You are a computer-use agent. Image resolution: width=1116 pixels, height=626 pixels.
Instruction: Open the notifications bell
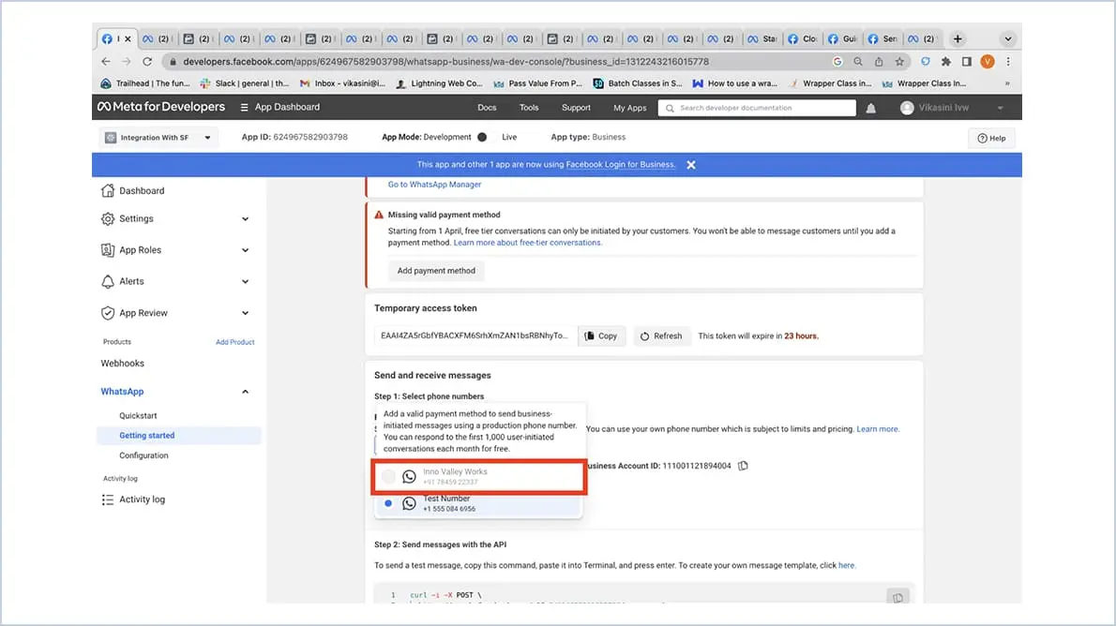[870, 108]
